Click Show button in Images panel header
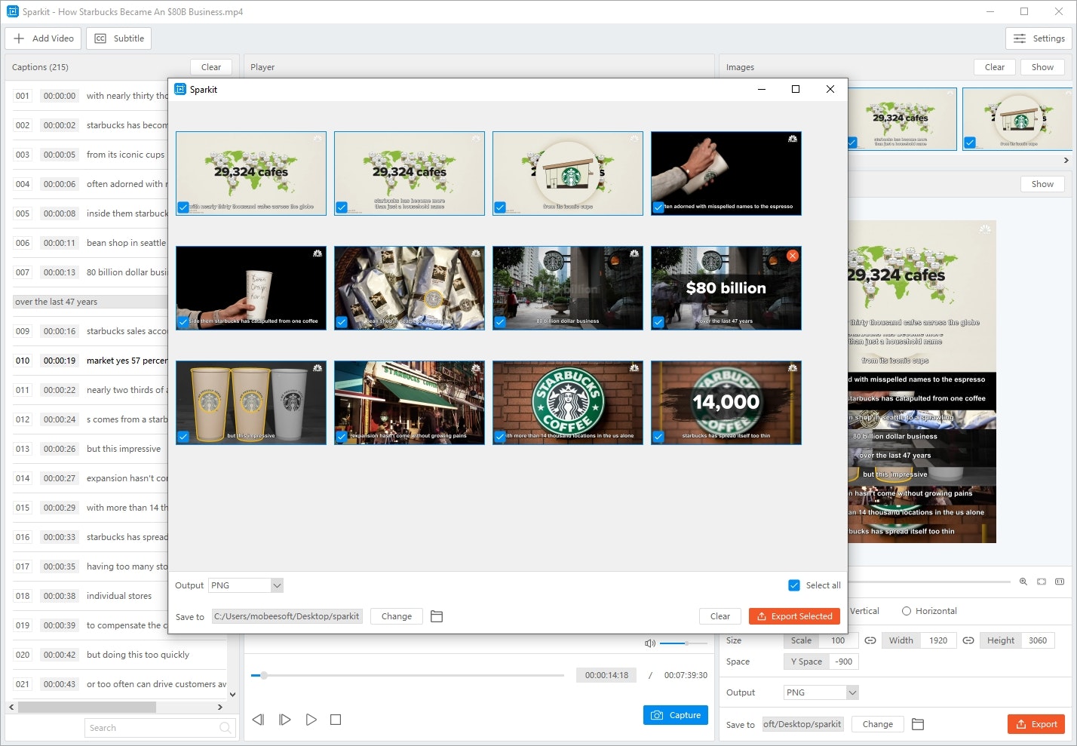 click(x=1042, y=67)
